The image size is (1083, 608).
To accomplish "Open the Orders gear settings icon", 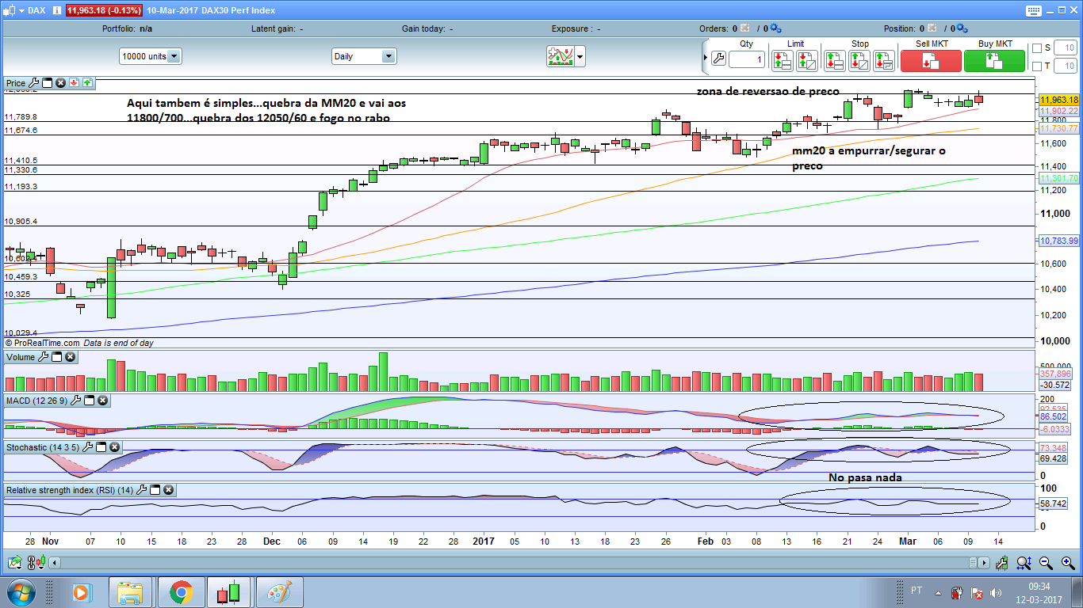I will (775, 28).
